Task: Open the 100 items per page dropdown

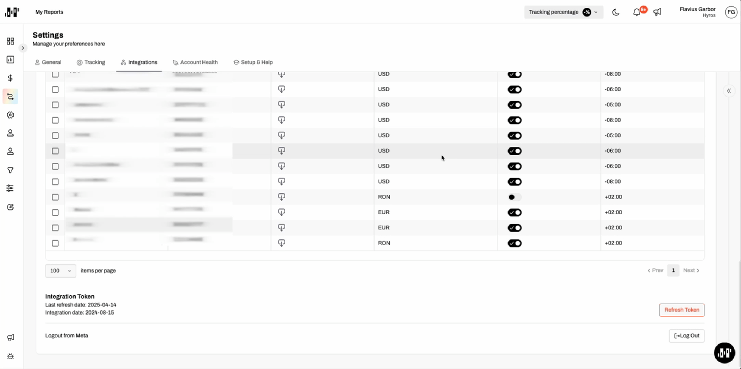Action: (61, 271)
